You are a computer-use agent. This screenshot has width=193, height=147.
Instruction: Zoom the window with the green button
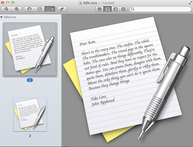click(x=13, y=3)
